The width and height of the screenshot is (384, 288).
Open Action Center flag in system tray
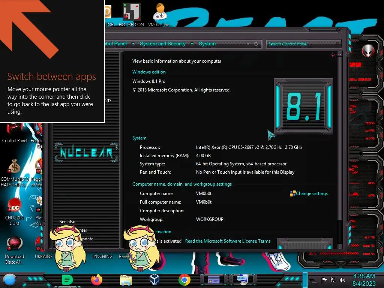[x=324, y=280]
